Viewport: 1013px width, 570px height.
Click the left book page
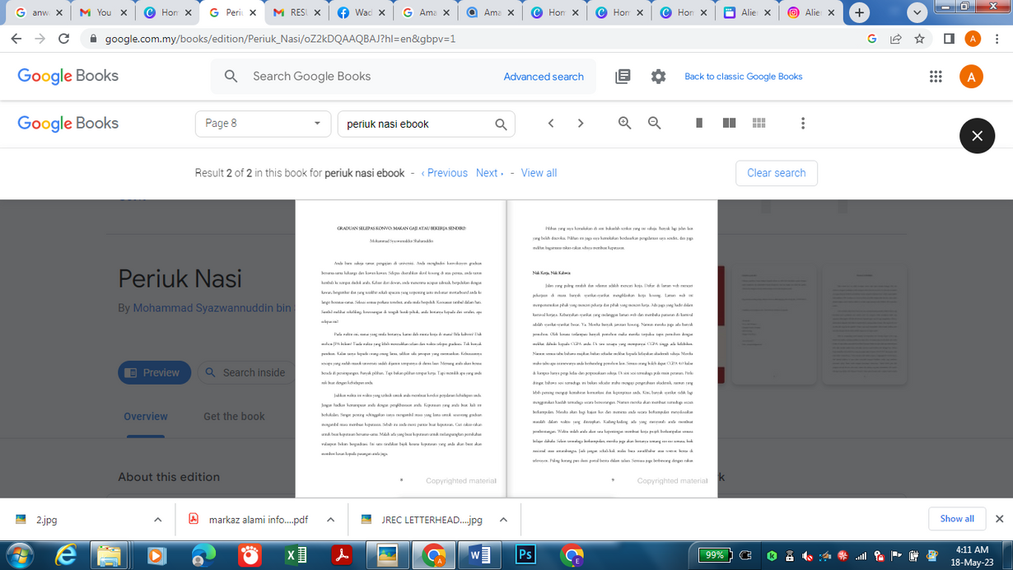click(x=401, y=348)
